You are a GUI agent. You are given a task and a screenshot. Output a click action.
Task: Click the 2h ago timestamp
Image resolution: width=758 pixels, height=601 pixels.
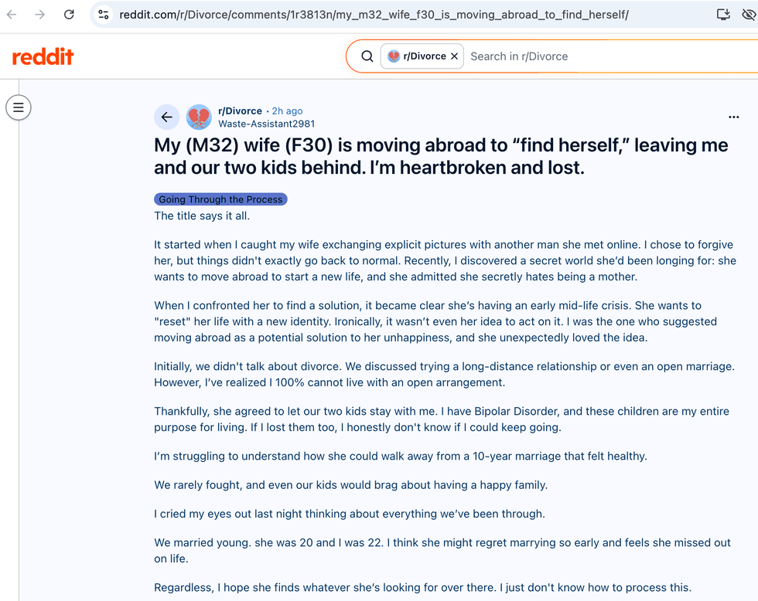point(287,111)
